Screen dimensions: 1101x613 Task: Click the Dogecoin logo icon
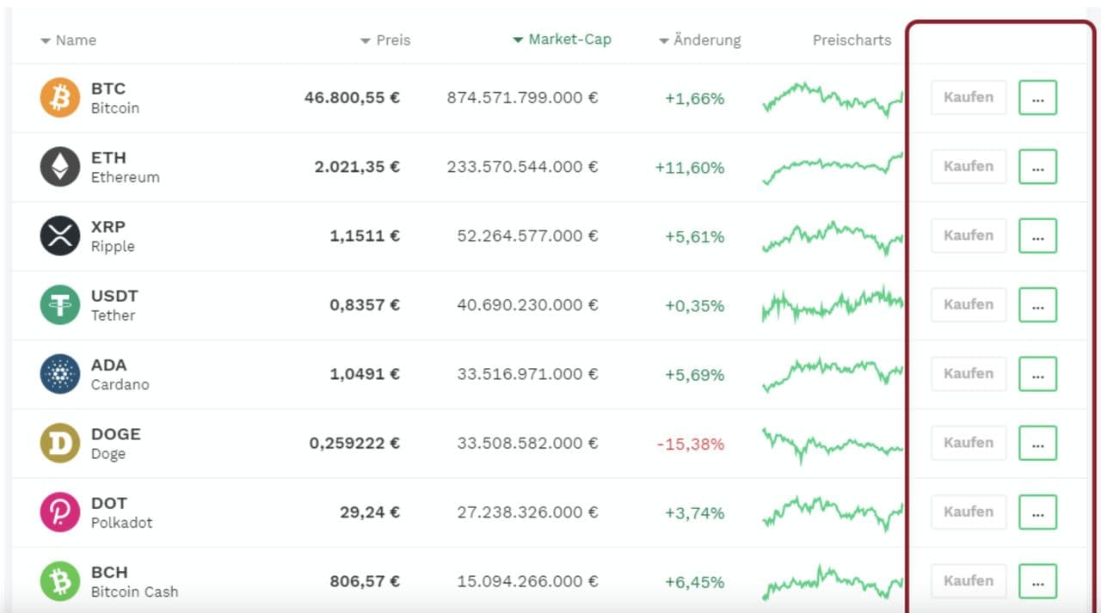(60, 444)
